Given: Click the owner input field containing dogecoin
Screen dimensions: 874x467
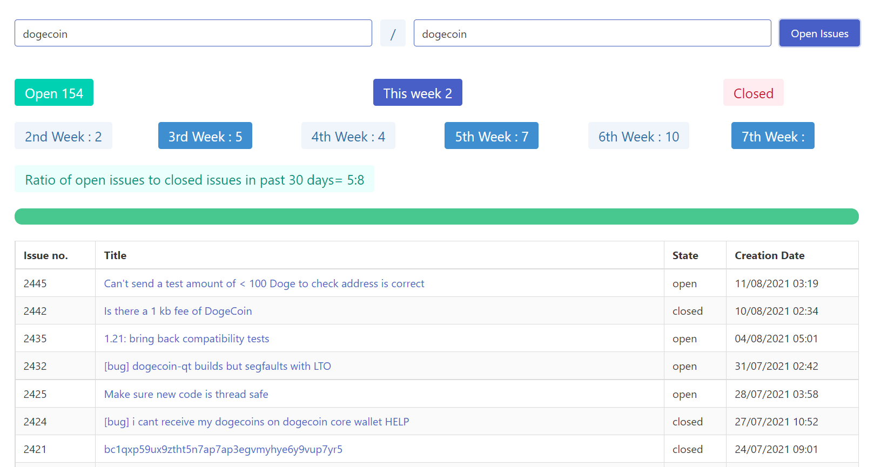Looking at the screenshot, I should click(193, 33).
